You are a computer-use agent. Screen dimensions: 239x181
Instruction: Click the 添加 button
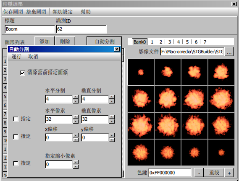[x=45, y=41]
